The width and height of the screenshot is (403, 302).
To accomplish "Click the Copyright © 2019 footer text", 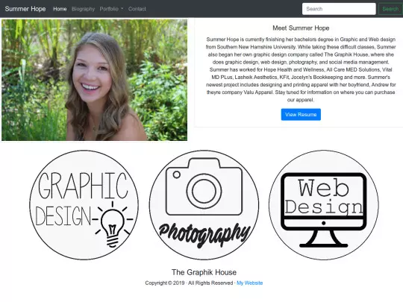I will point(165,283).
